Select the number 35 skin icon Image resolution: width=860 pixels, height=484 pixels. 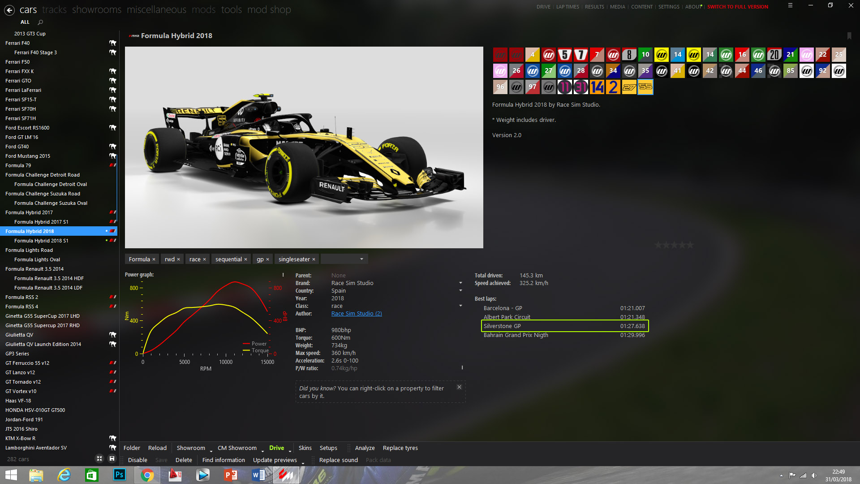coord(645,71)
